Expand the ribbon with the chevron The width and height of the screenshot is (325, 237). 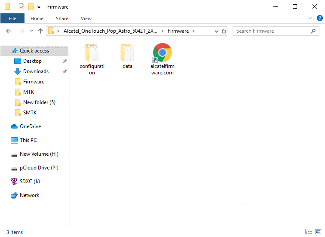tap(311, 18)
